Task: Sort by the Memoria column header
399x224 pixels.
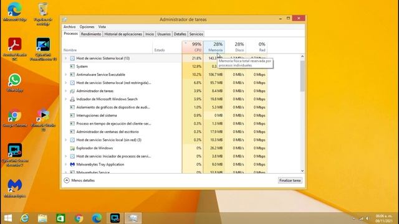Action: [x=214, y=47]
